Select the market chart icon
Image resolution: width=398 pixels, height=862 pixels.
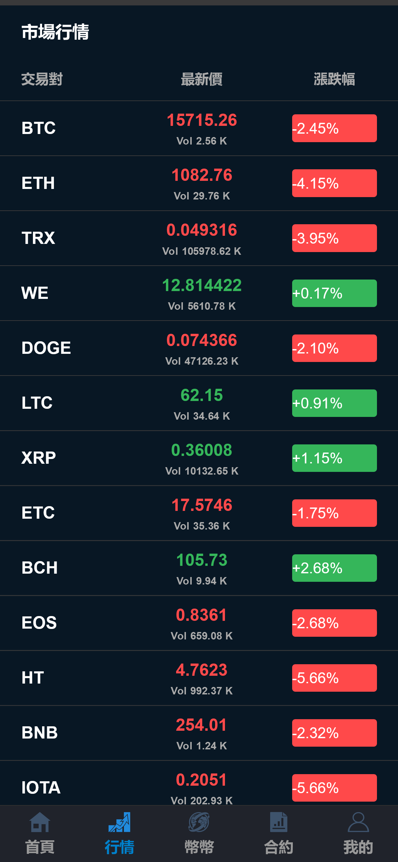tap(119, 822)
